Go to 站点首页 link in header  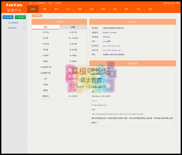coord(58,3)
